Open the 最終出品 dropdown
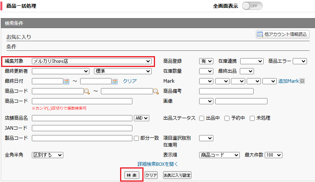Image resolution: width=315 pixels, height=182 pixels. pyautogui.click(x=247, y=71)
